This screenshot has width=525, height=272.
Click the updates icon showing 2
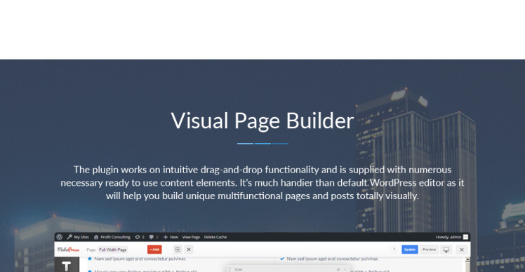(140, 237)
